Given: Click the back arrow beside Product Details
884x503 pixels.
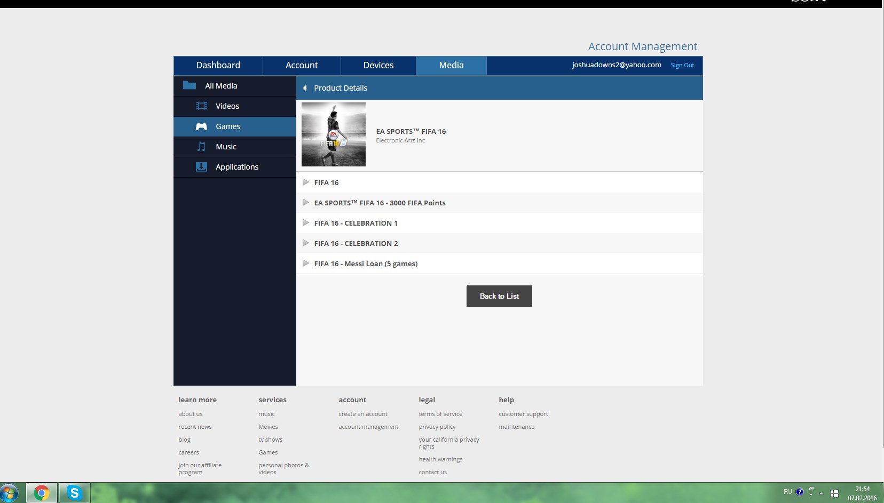Looking at the screenshot, I should [305, 88].
